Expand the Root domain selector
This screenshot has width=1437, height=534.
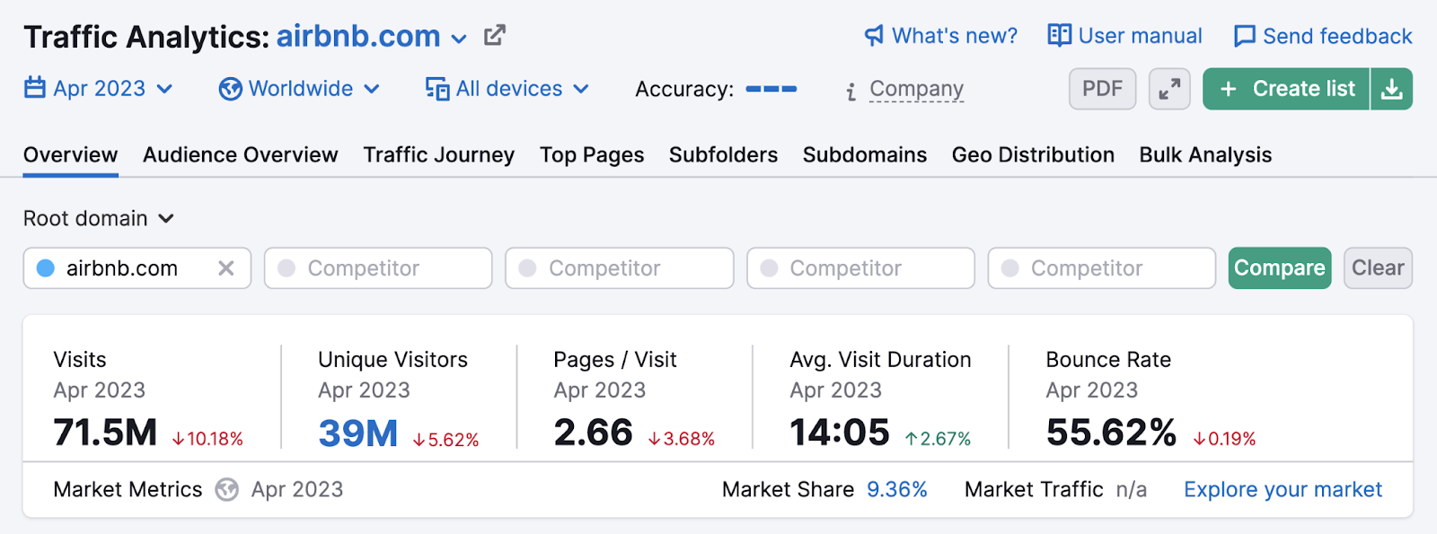pos(98,218)
